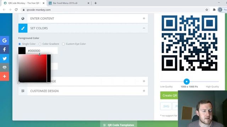Click the globe icon beside Enter Content
The width and height of the screenshot is (227, 127).
coord(23,18)
